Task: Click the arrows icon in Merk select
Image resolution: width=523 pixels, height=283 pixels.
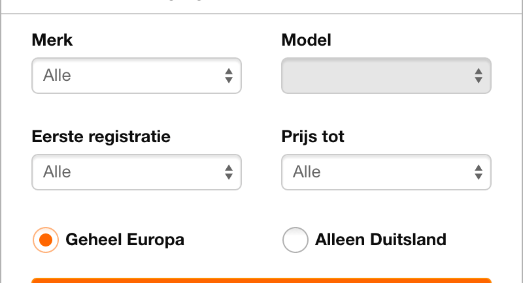Action: point(228,76)
